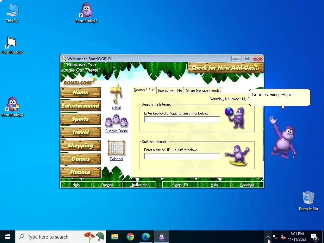Click the muted volume tray icon
The image size is (324, 243).
[283, 237]
